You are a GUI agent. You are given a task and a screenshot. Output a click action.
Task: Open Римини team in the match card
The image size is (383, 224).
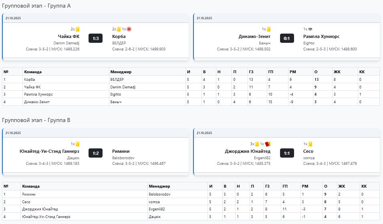click(121, 151)
